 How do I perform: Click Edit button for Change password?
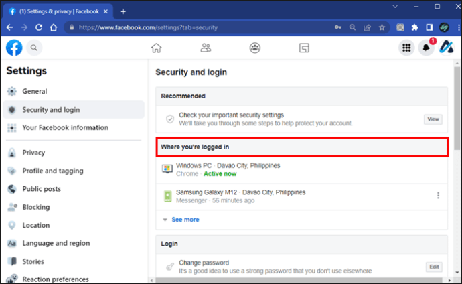pyautogui.click(x=433, y=267)
